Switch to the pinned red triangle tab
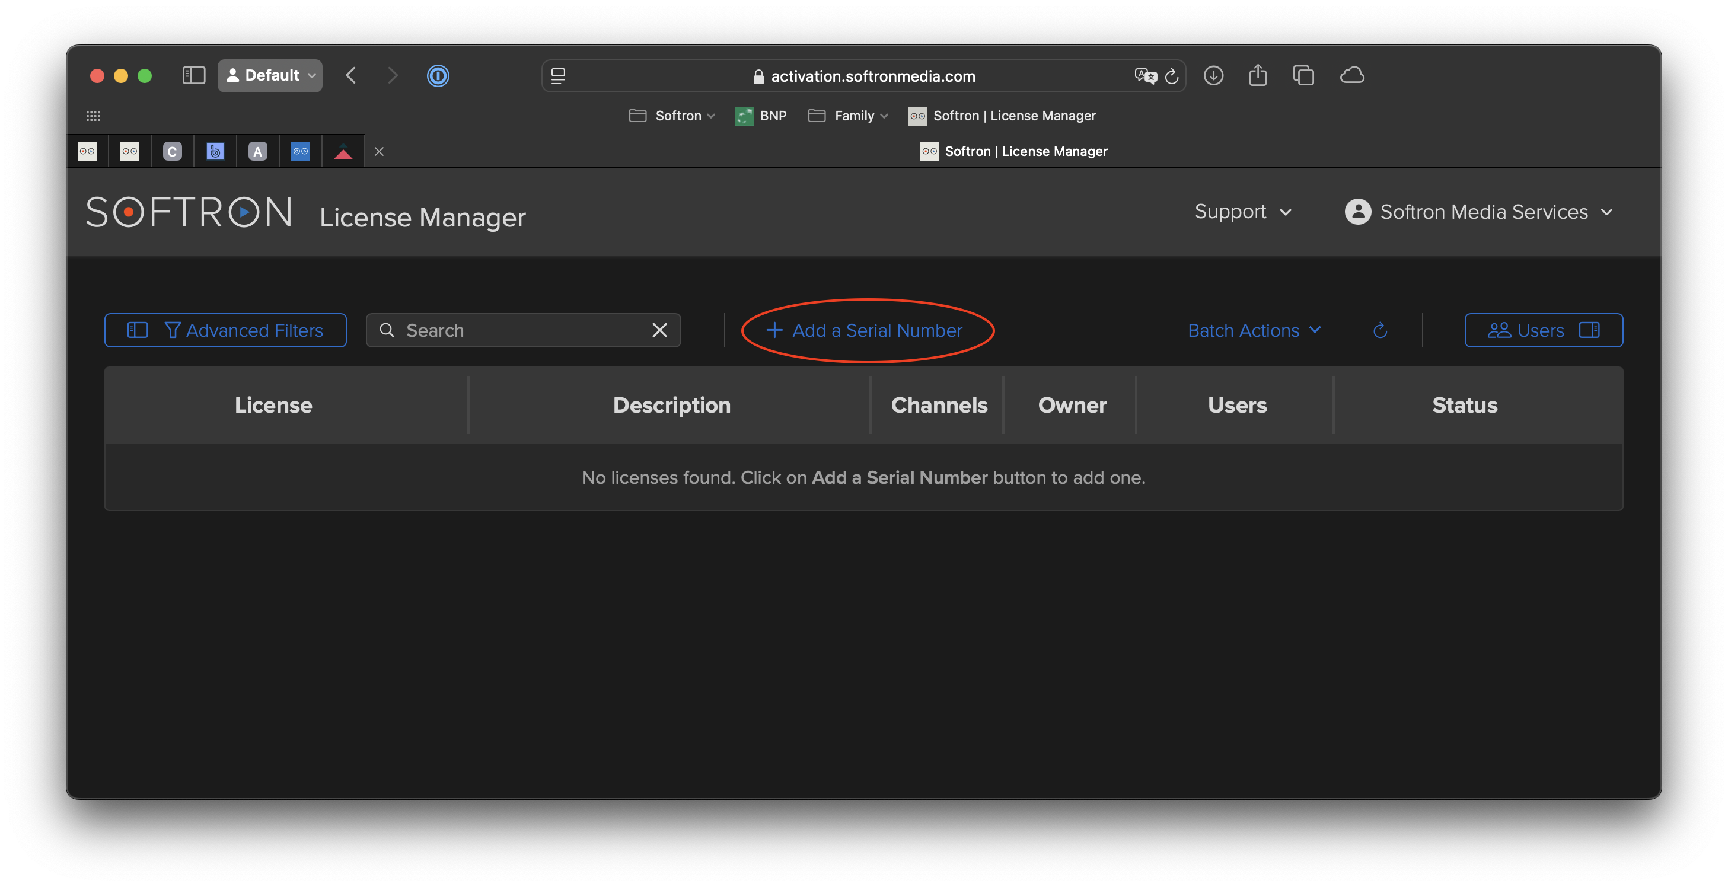 pyautogui.click(x=343, y=151)
